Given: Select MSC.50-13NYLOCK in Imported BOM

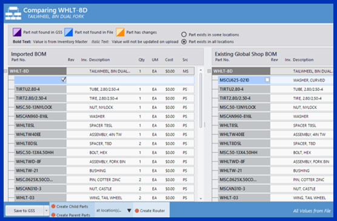Looking at the screenshot, I should (40, 107).
